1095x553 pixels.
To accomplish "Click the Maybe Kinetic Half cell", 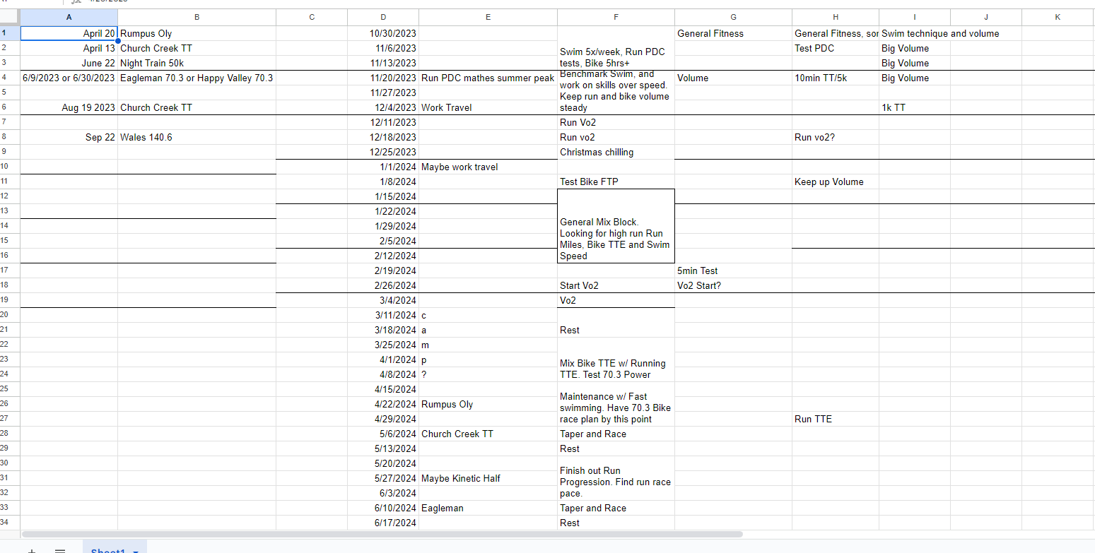I will [487, 478].
